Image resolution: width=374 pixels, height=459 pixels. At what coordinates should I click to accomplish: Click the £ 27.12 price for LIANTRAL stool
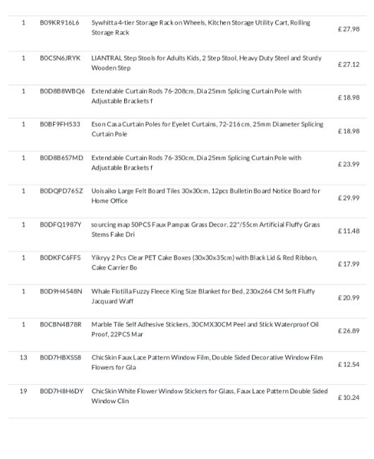pyautogui.click(x=349, y=64)
